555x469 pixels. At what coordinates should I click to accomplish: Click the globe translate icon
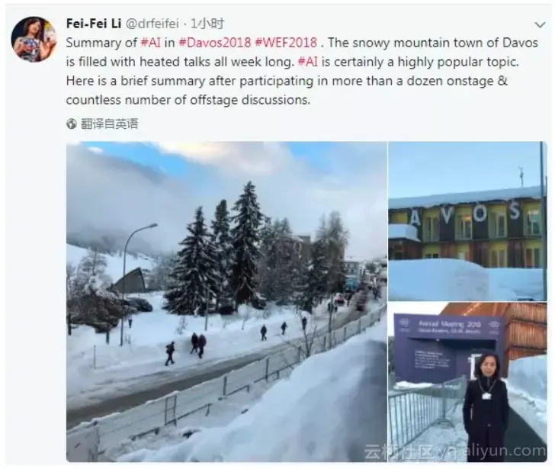(x=72, y=124)
